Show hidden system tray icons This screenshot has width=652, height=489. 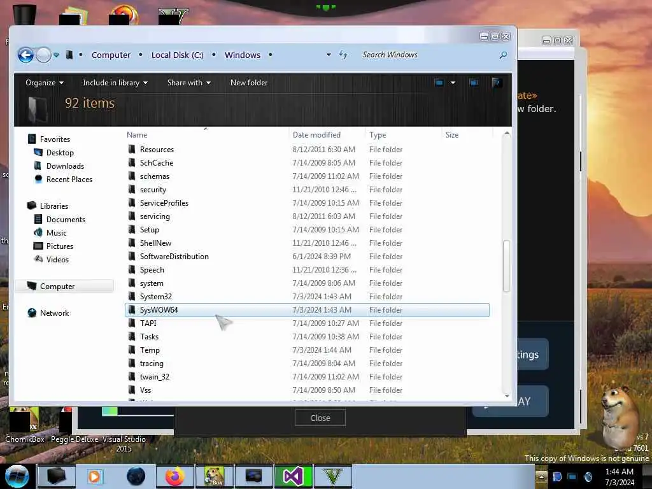tap(541, 476)
